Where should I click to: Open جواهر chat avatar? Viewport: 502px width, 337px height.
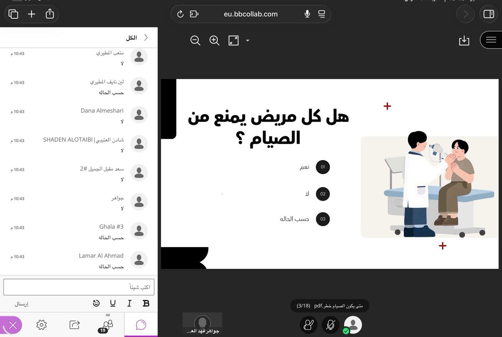coord(139,201)
